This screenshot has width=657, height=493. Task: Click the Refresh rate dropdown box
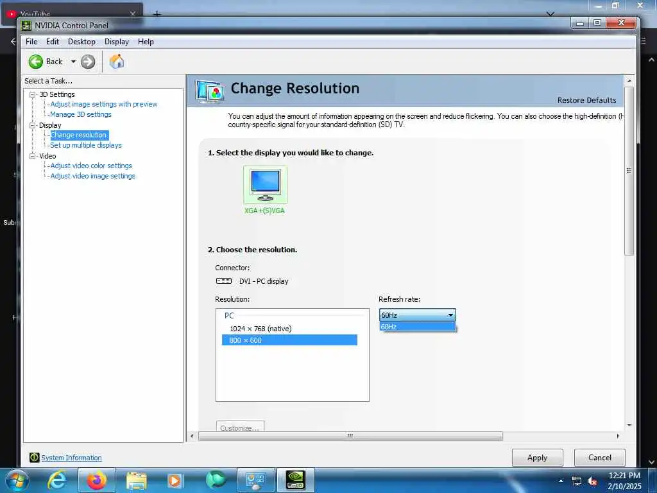pyautogui.click(x=417, y=315)
